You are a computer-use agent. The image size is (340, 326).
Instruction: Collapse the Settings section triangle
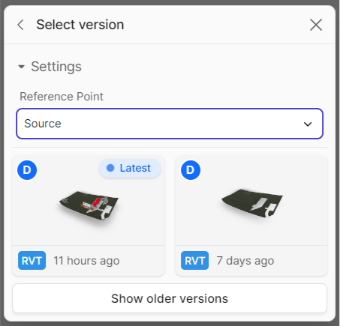click(x=22, y=67)
